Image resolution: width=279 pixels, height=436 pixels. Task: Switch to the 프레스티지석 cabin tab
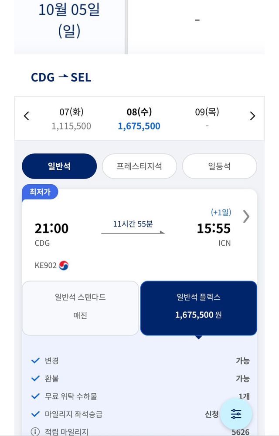(139, 166)
